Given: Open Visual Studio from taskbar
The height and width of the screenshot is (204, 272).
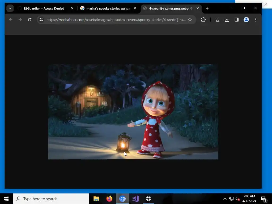Looking at the screenshot, I should pos(135,199).
